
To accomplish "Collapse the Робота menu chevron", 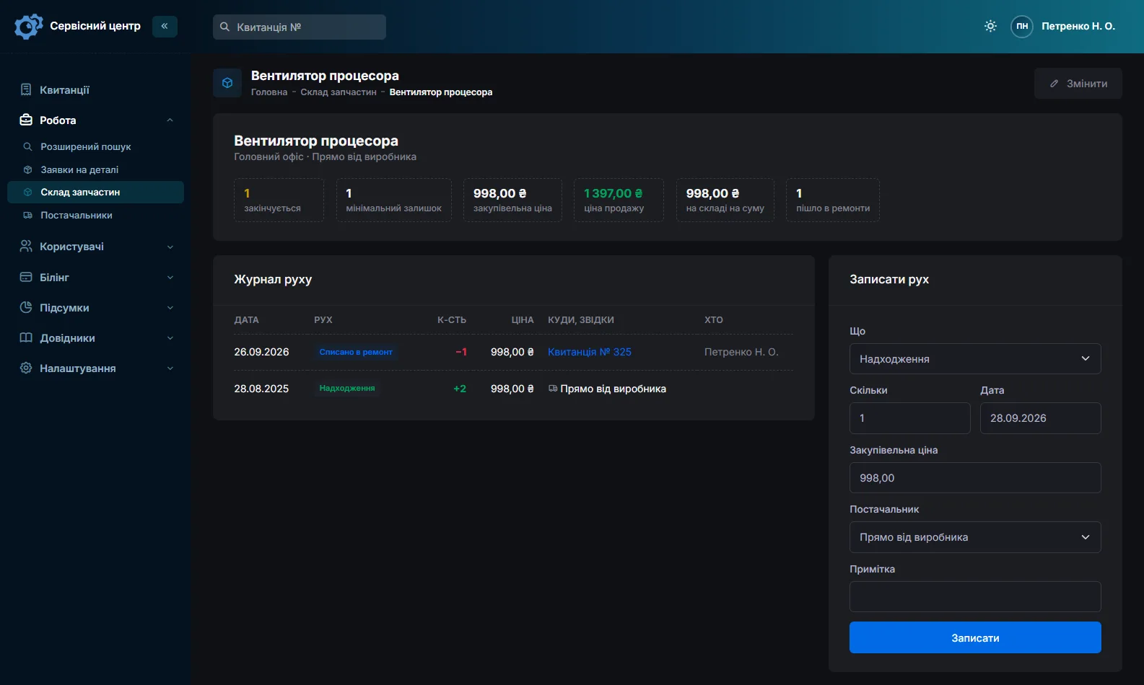I will click(170, 120).
